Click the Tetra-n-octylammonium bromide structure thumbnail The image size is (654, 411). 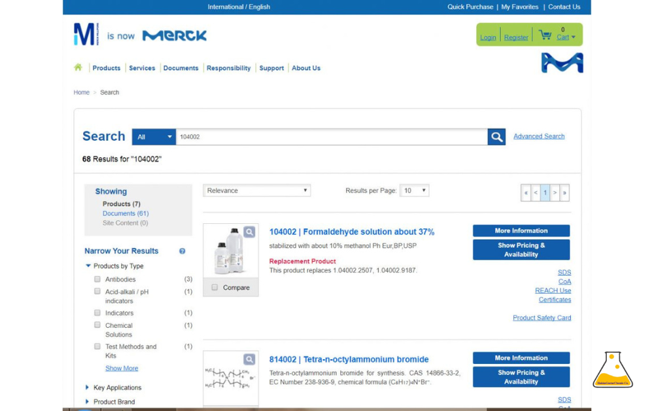[230, 378]
